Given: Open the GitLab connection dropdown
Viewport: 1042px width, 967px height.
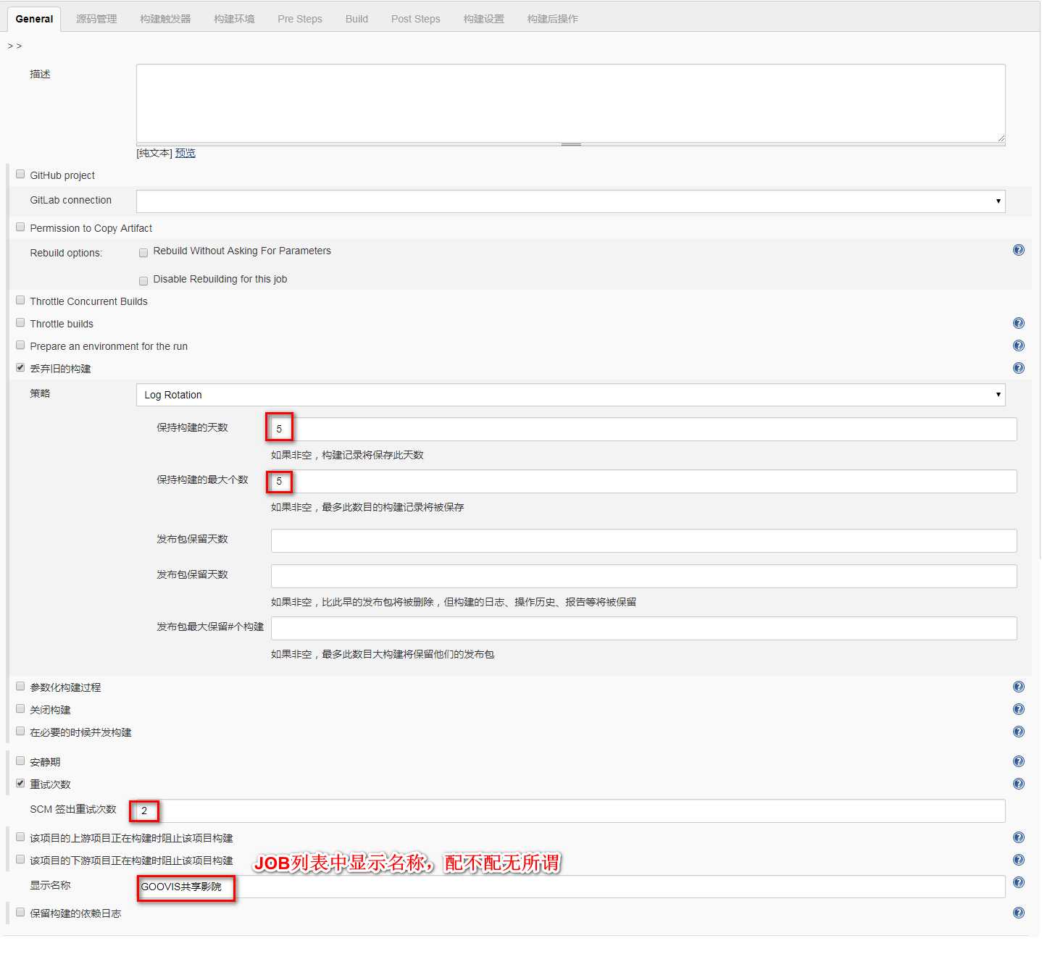Looking at the screenshot, I should pos(570,201).
